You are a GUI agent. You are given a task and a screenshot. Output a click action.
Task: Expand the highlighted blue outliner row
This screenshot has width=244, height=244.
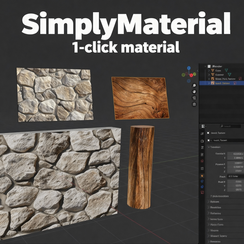[x=209, y=83]
